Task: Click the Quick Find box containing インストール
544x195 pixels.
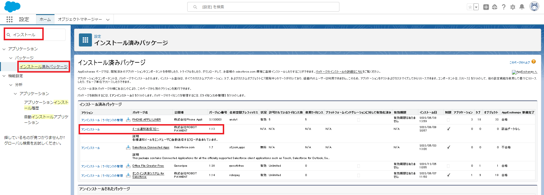Action: click(x=35, y=35)
